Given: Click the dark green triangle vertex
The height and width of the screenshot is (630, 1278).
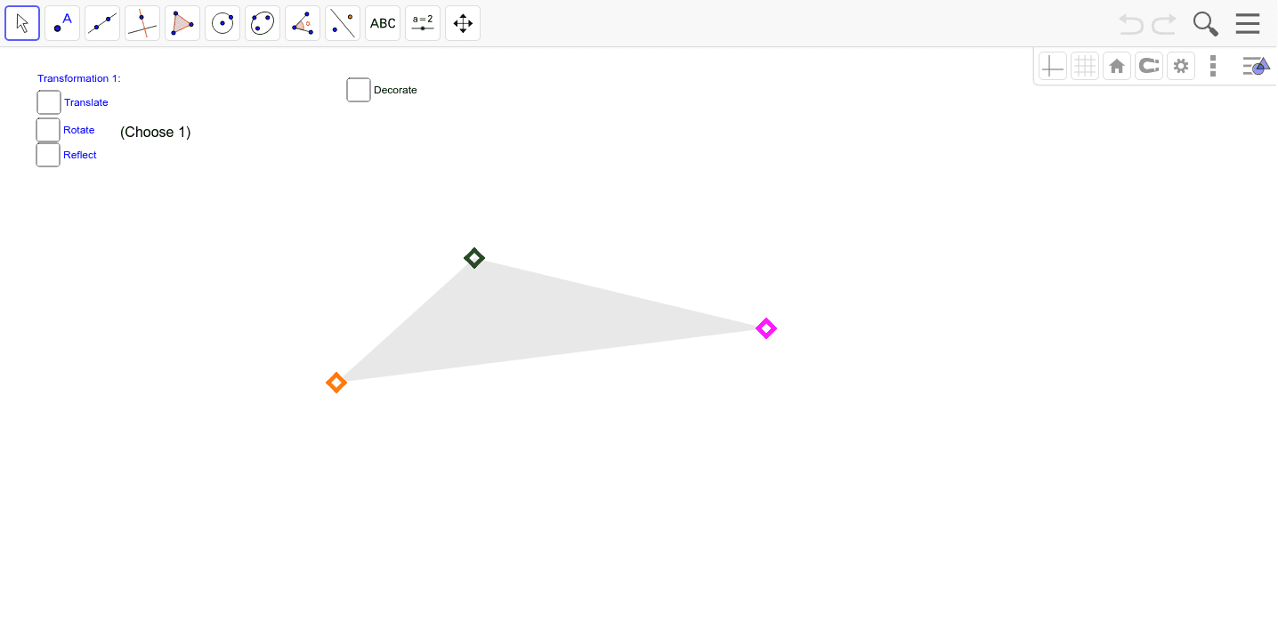Looking at the screenshot, I should point(474,258).
